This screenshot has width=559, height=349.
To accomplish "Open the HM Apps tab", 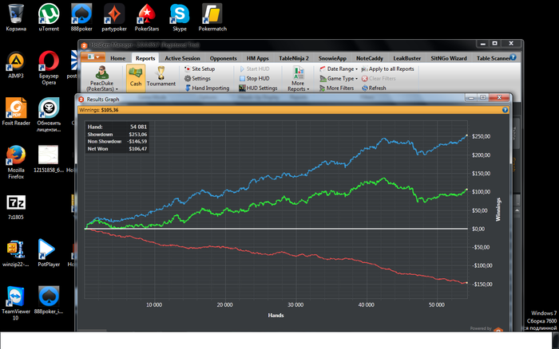I will (257, 58).
